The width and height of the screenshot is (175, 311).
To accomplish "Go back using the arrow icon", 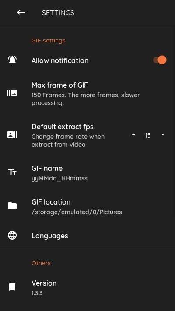I will click(x=21, y=12).
